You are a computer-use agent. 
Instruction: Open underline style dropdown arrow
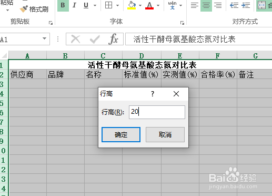point(95,5)
